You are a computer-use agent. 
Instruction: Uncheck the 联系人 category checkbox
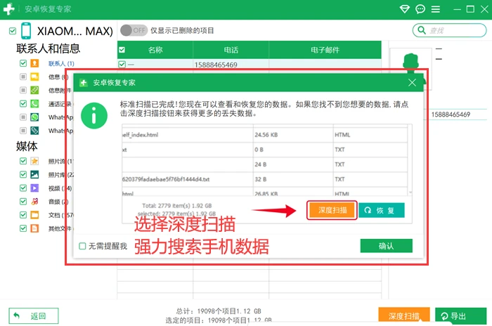tap(23, 63)
